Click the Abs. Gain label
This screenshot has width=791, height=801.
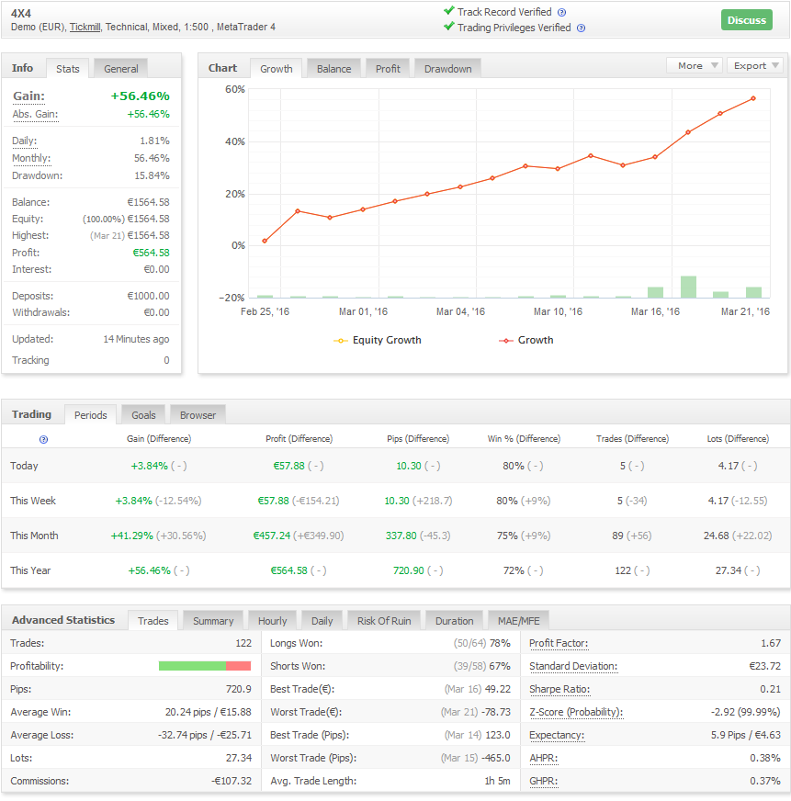[35, 114]
